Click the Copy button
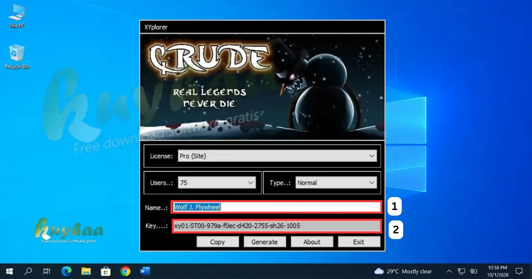The image size is (532, 279). click(x=218, y=242)
